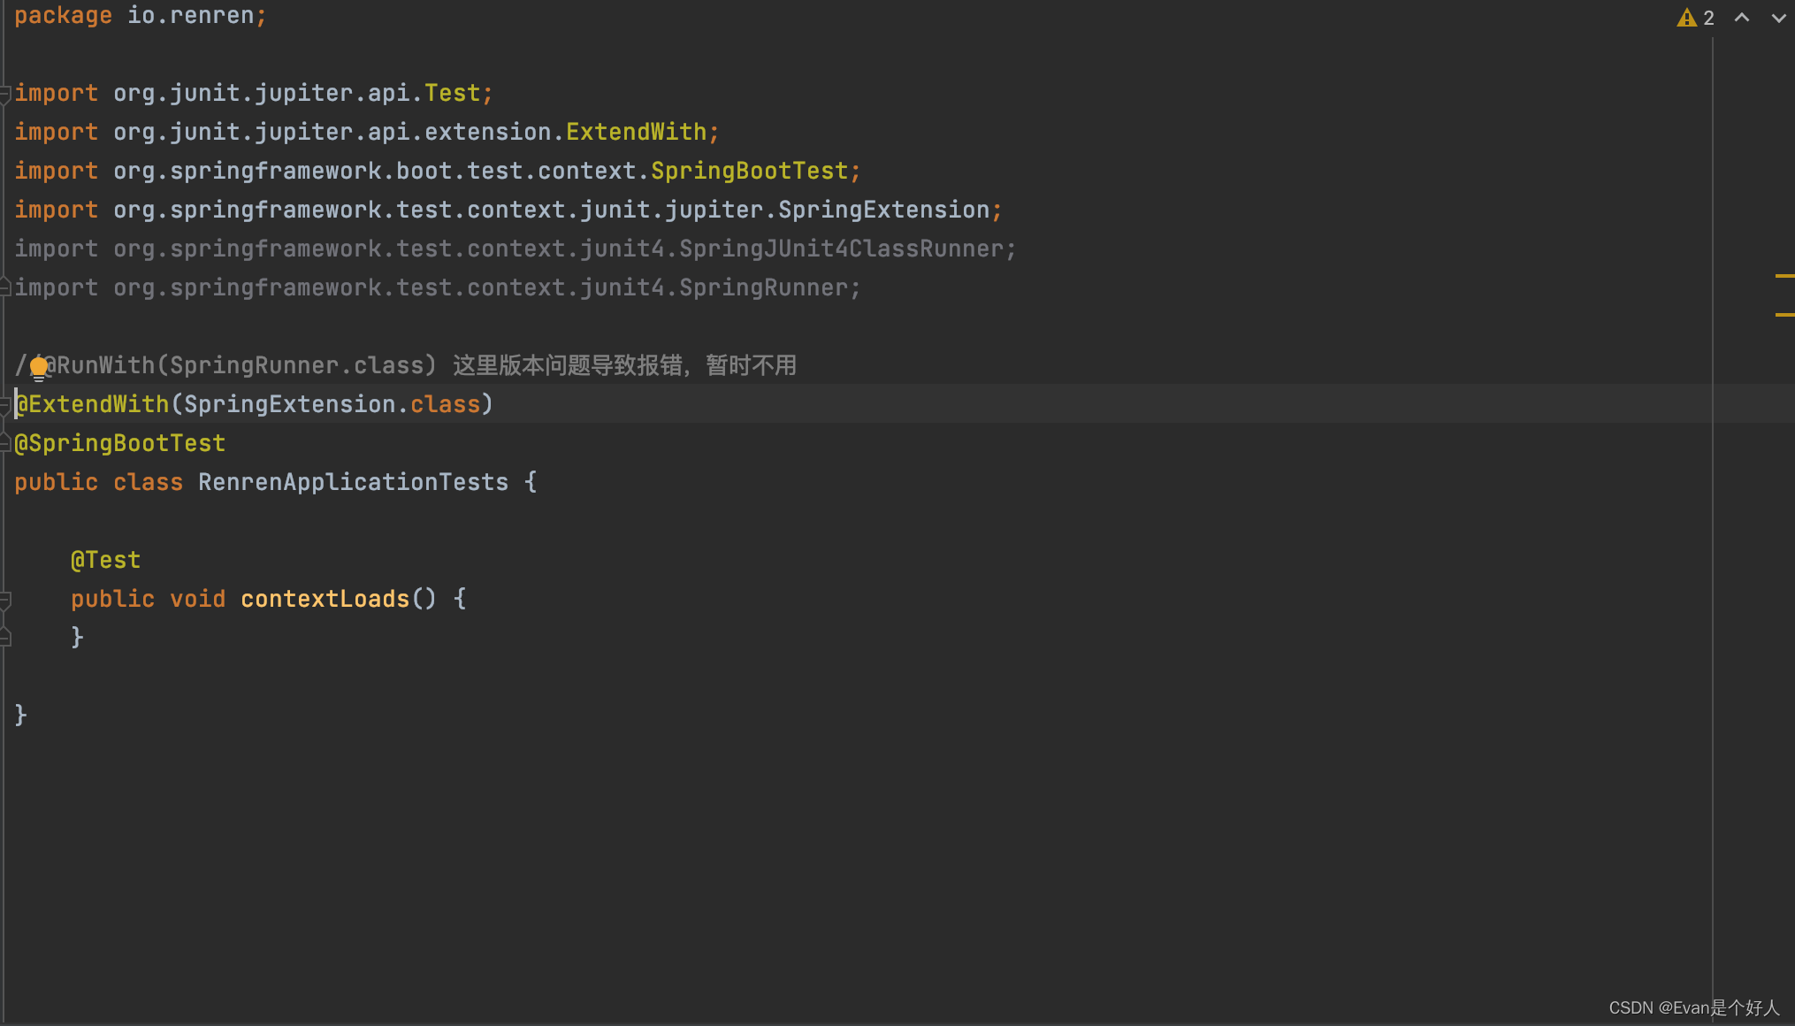This screenshot has width=1795, height=1026.
Task: Jump to previous warning via up chevron icon
Action: pyautogui.click(x=1741, y=18)
